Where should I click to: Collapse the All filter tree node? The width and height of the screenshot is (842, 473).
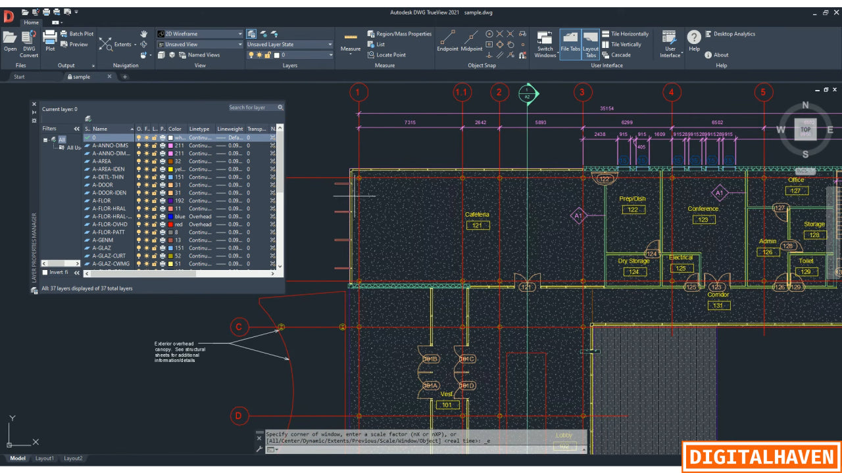(46, 139)
